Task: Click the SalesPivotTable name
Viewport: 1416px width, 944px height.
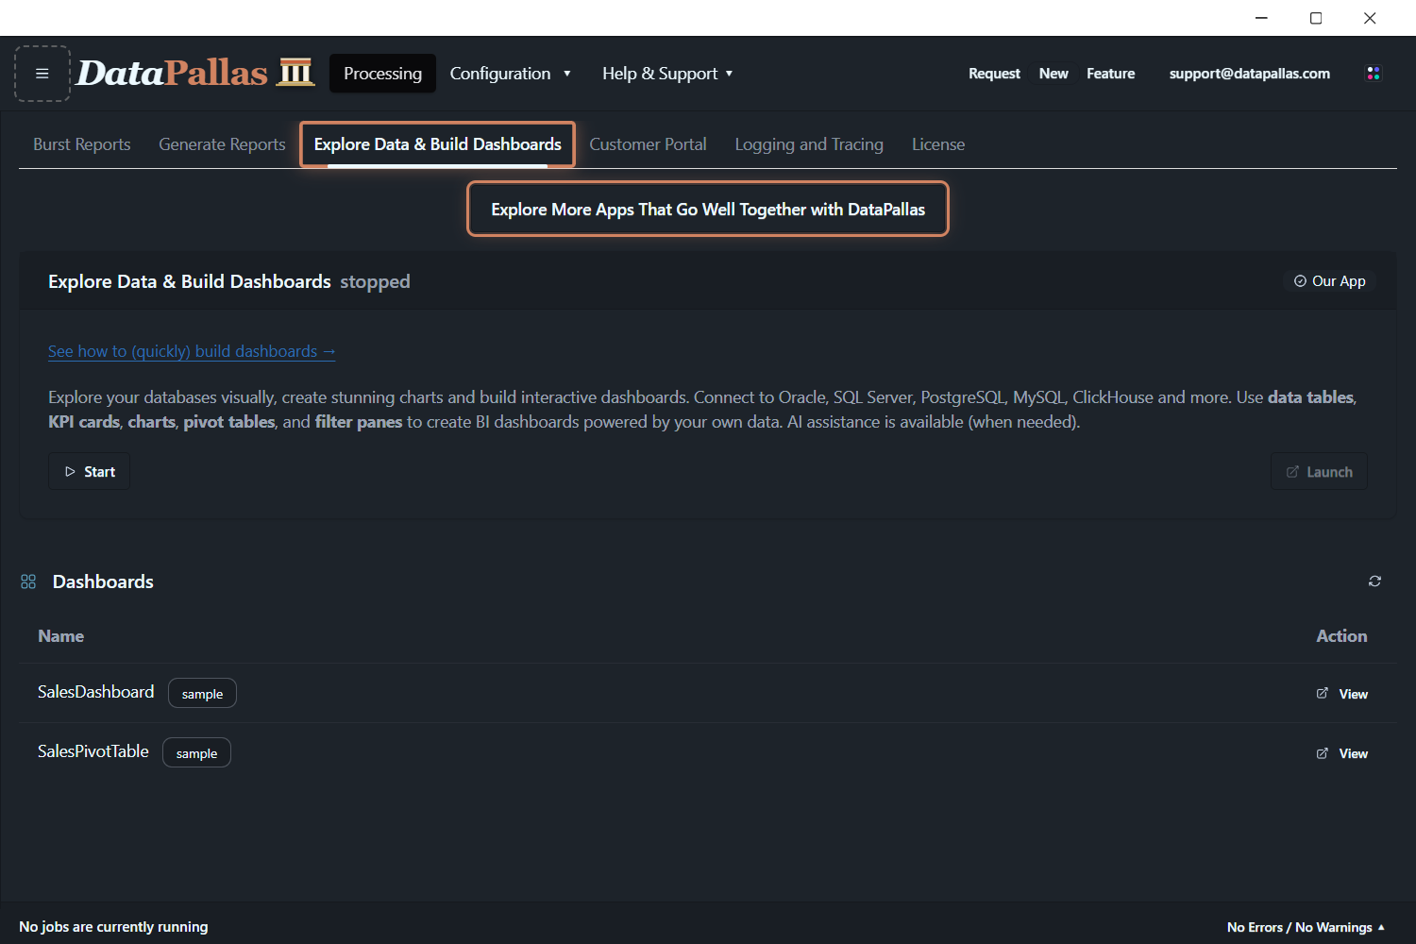Action: [x=93, y=751]
